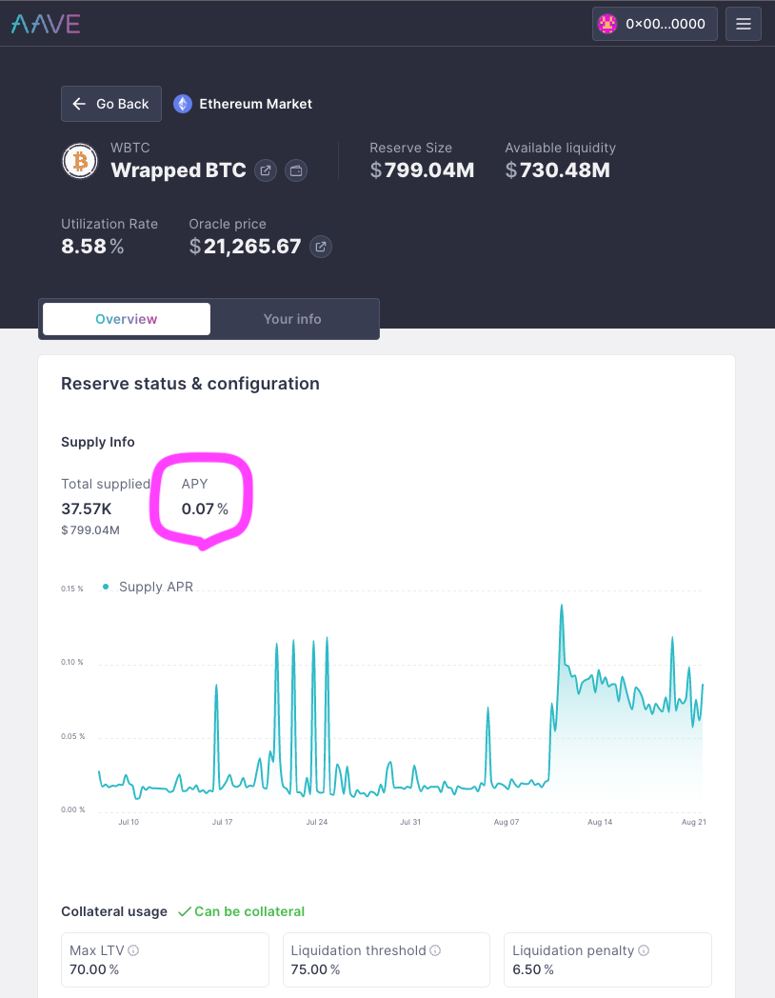Open Wrapped BTC external explorer link icon
This screenshot has height=998, width=775.
click(266, 170)
